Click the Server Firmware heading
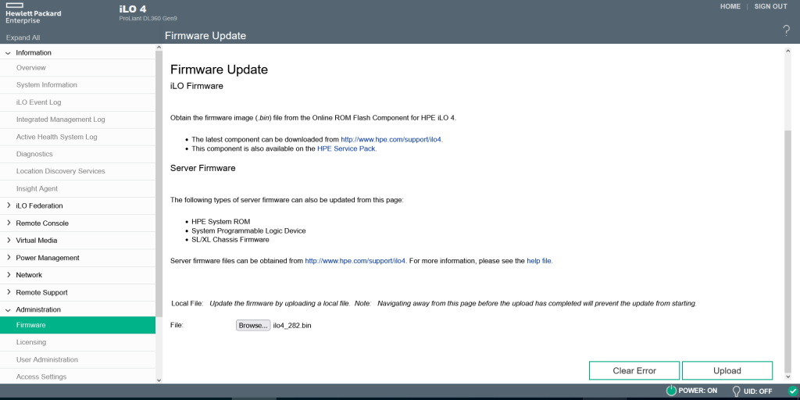This screenshot has height=400, width=800. tap(202, 168)
